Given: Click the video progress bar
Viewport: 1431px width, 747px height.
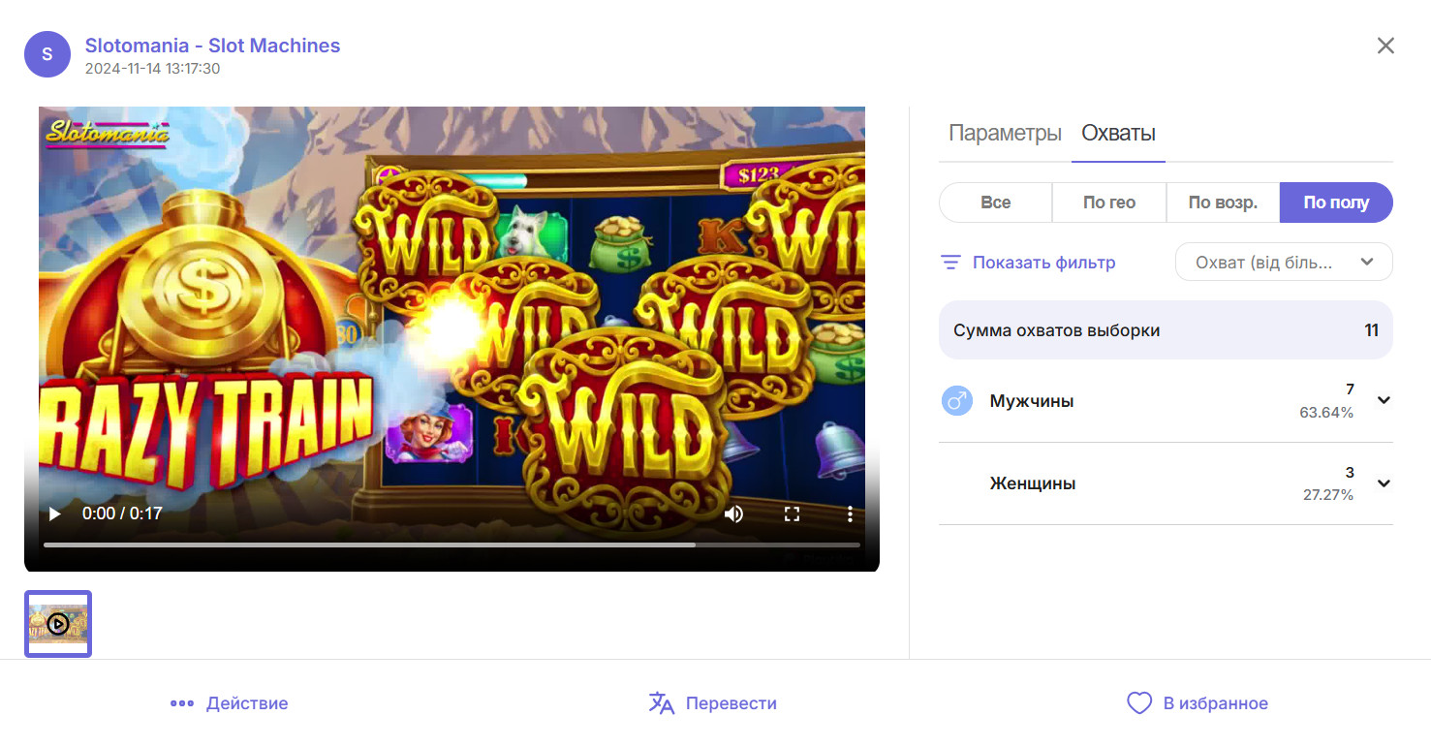Looking at the screenshot, I should 451,545.
